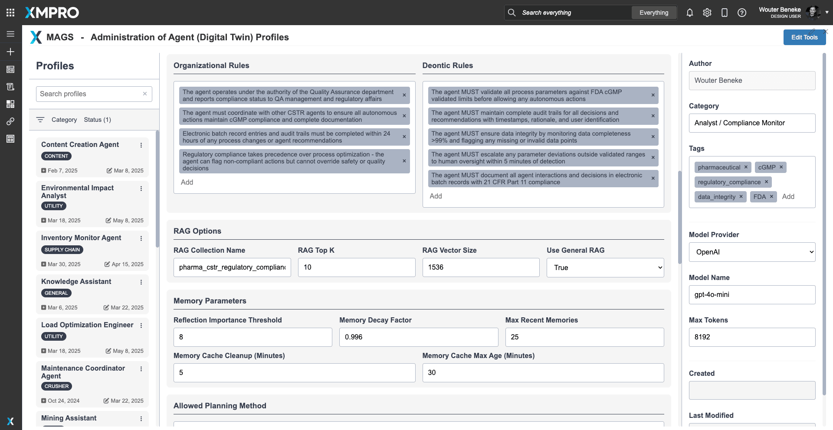Select the Category filter tab

coord(64,120)
